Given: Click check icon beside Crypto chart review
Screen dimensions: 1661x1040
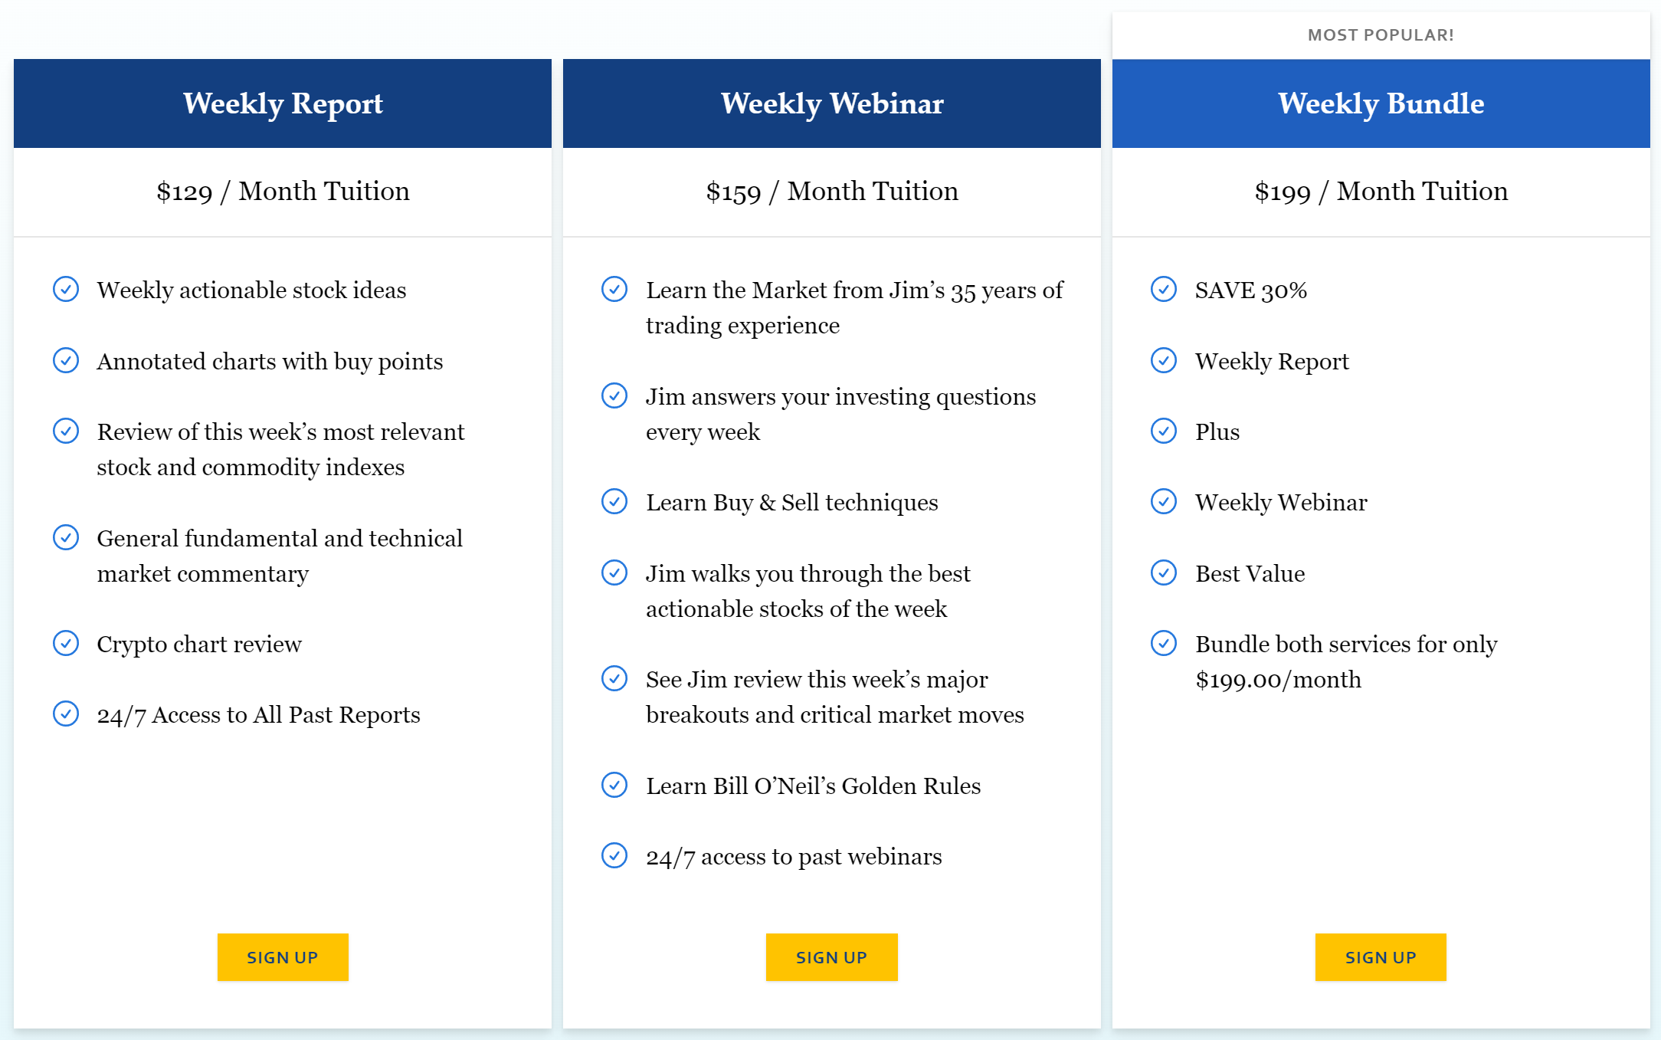Looking at the screenshot, I should [x=66, y=643].
